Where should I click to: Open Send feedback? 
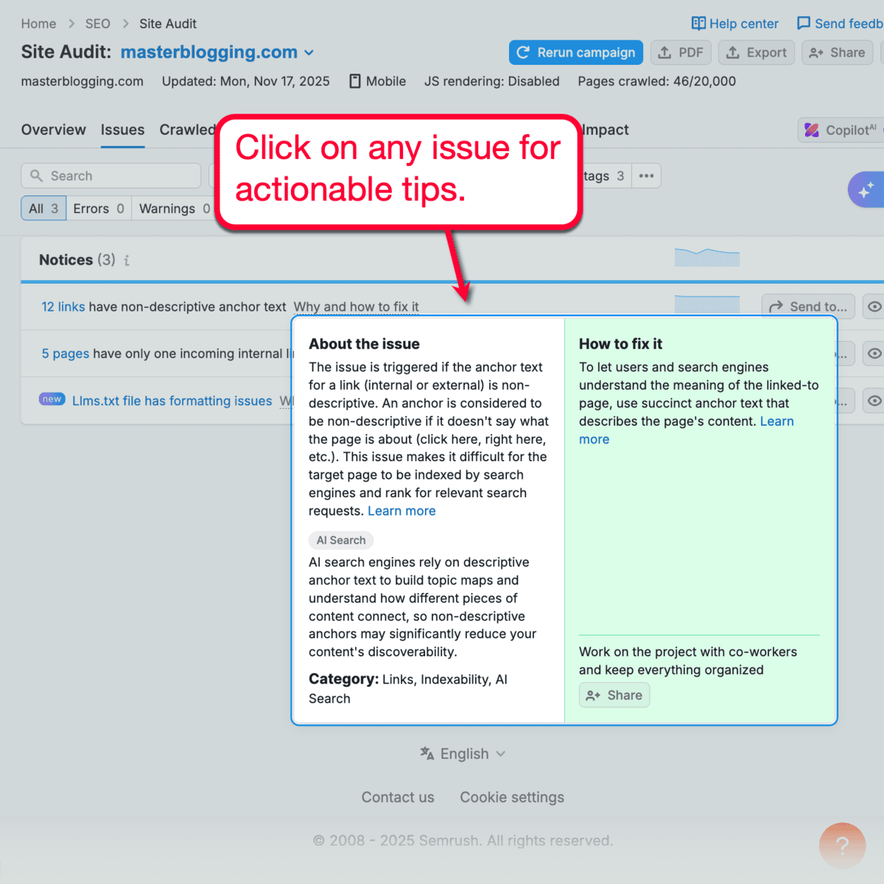[838, 23]
